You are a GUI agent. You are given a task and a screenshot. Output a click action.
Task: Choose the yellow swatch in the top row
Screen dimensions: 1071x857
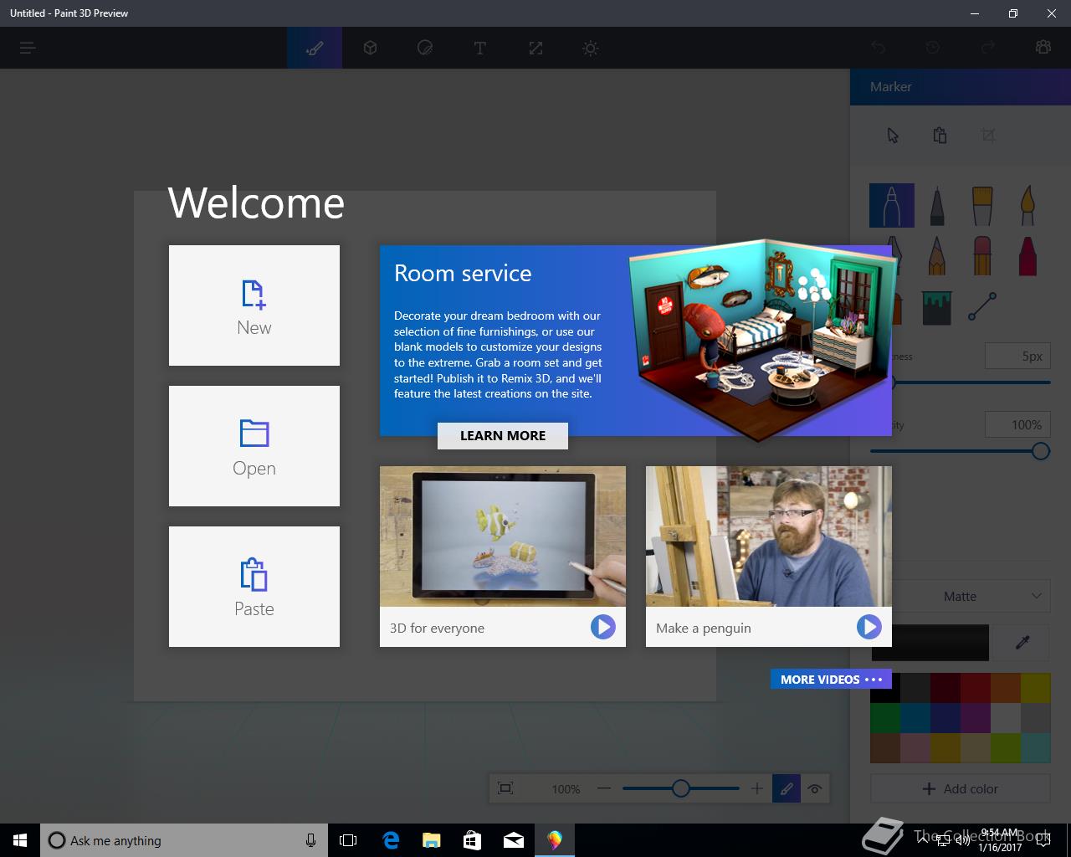coord(1036,688)
